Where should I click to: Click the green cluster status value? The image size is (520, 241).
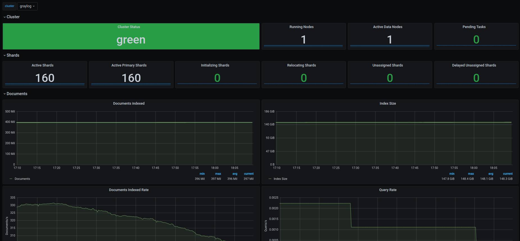click(131, 40)
